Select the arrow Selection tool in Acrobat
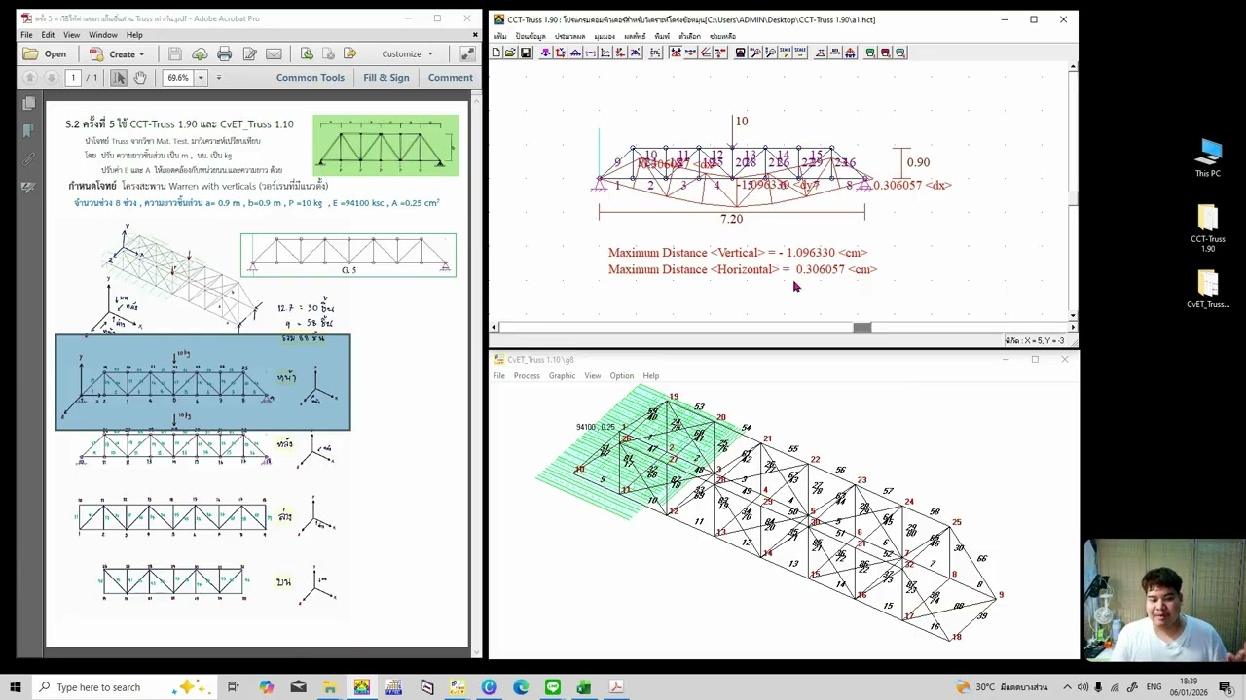Image resolution: width=1246 pixels, height=700 pixels. pos(119,77)
